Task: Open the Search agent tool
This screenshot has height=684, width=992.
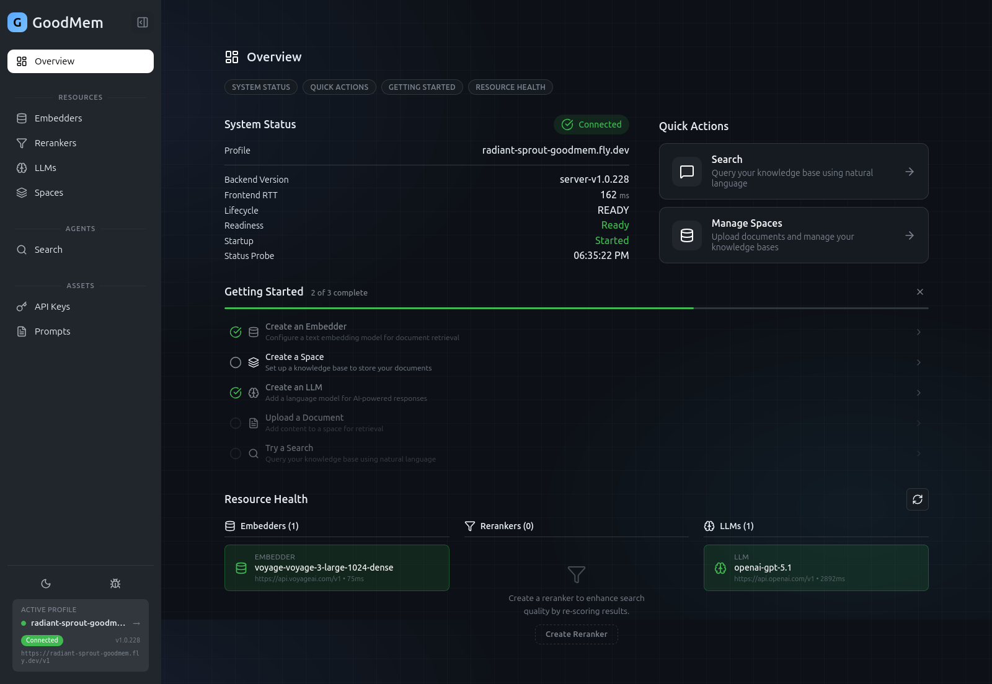Action: [x=48, y=249]
